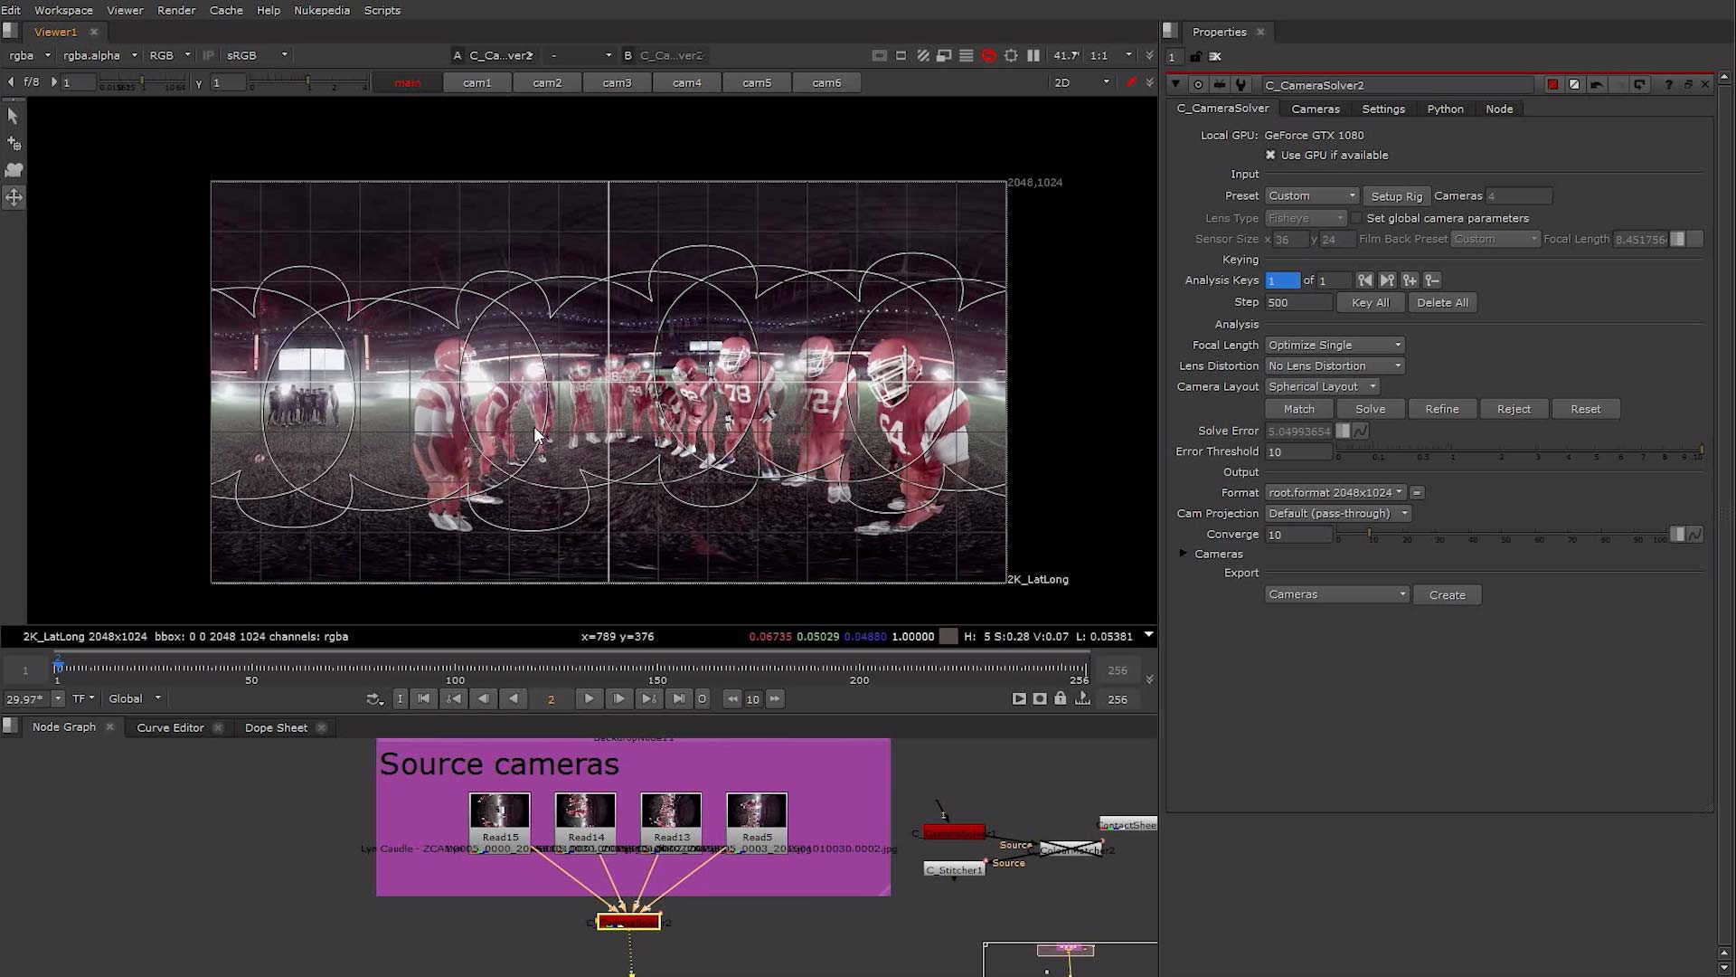Click the Setup Rig button
The width and height of the screenshot is (1736, 977).
point(1396,196)
